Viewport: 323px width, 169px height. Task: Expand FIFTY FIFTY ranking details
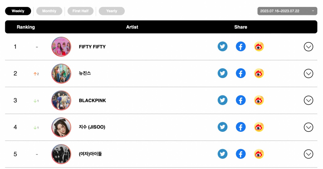click(308, 46)
